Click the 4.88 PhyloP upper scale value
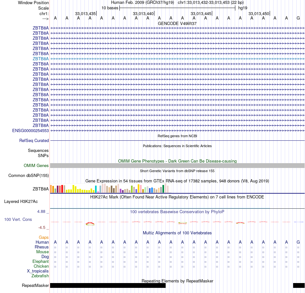Screen dimensions: 305x293 (41, 212)
